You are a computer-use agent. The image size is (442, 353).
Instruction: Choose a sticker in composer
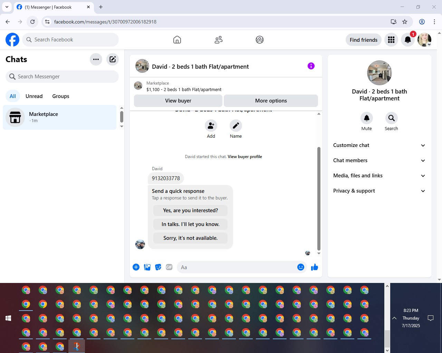(158, 267)
